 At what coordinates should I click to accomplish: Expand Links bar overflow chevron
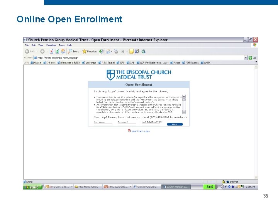tap(256, 62)
